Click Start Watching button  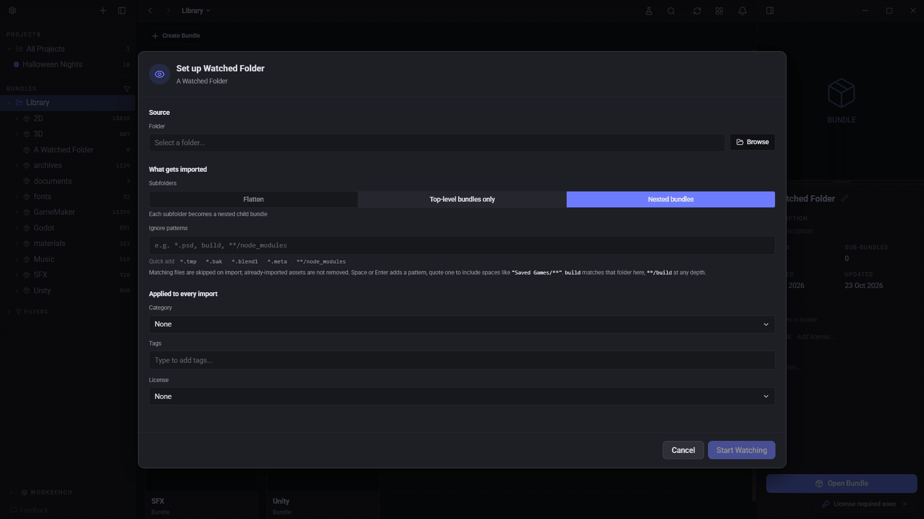[741, 450]
